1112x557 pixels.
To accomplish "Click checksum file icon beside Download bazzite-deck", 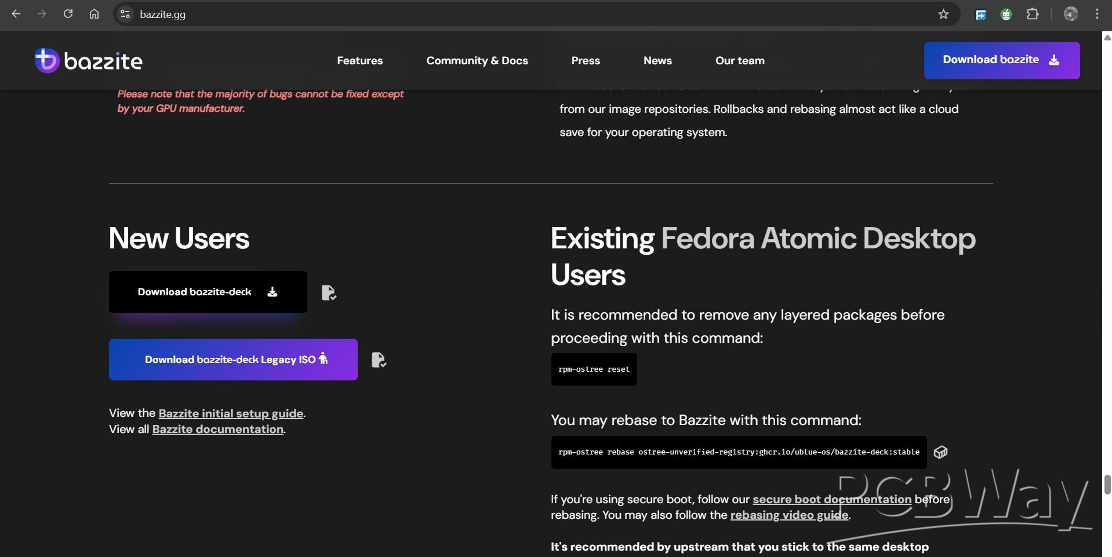I will (329, 293).
